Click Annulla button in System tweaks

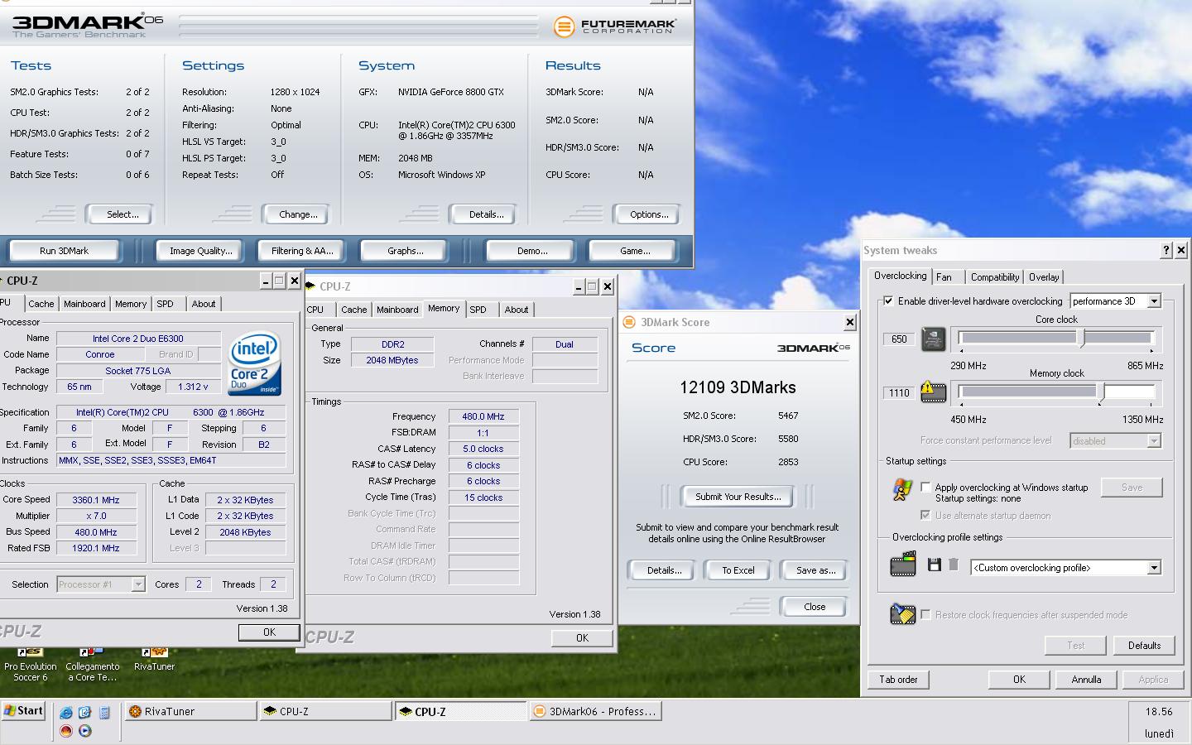[1086, 680]
